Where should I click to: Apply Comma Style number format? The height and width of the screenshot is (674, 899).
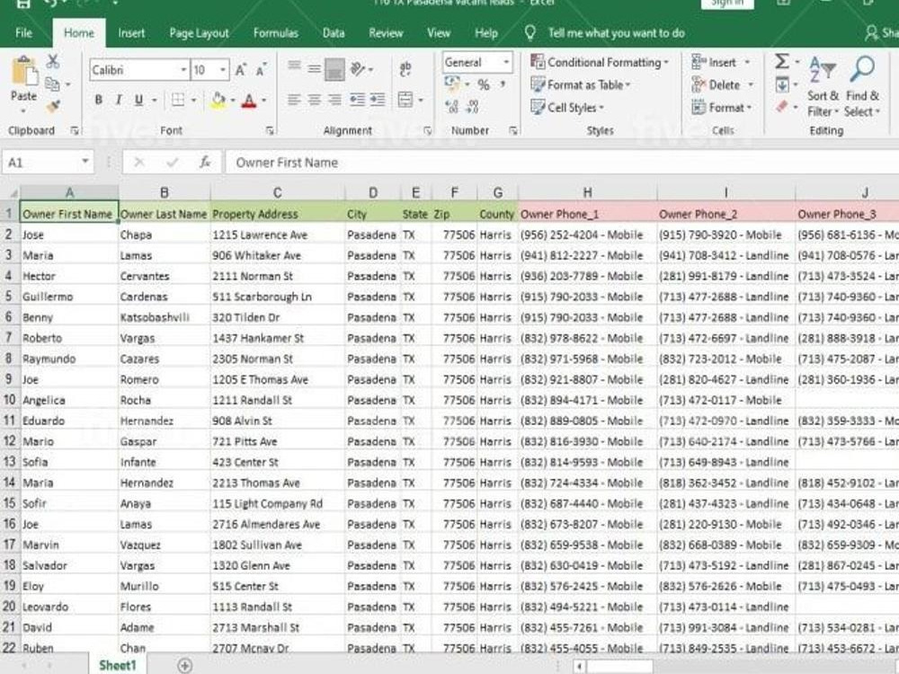[503, 84]
